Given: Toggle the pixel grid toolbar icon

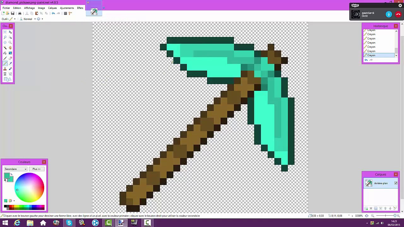Looking at the screenshot, I should [x=65, y=13].
